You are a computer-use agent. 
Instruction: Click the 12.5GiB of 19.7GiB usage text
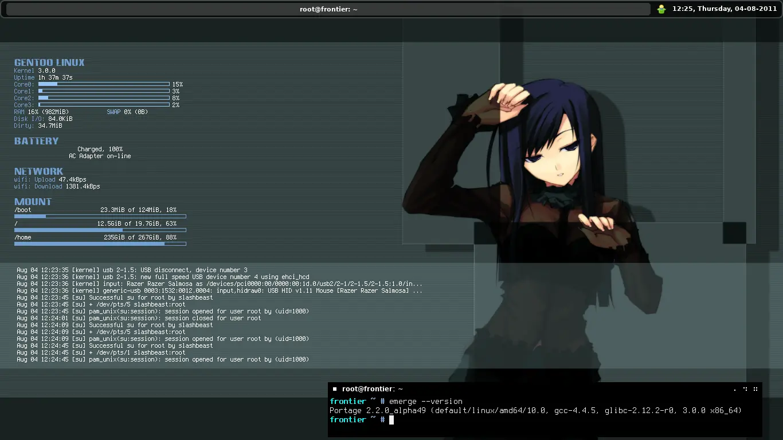(137, 223)
